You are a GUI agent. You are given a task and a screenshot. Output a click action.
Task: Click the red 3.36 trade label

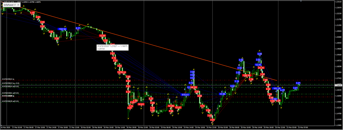(x=251, y=79)
